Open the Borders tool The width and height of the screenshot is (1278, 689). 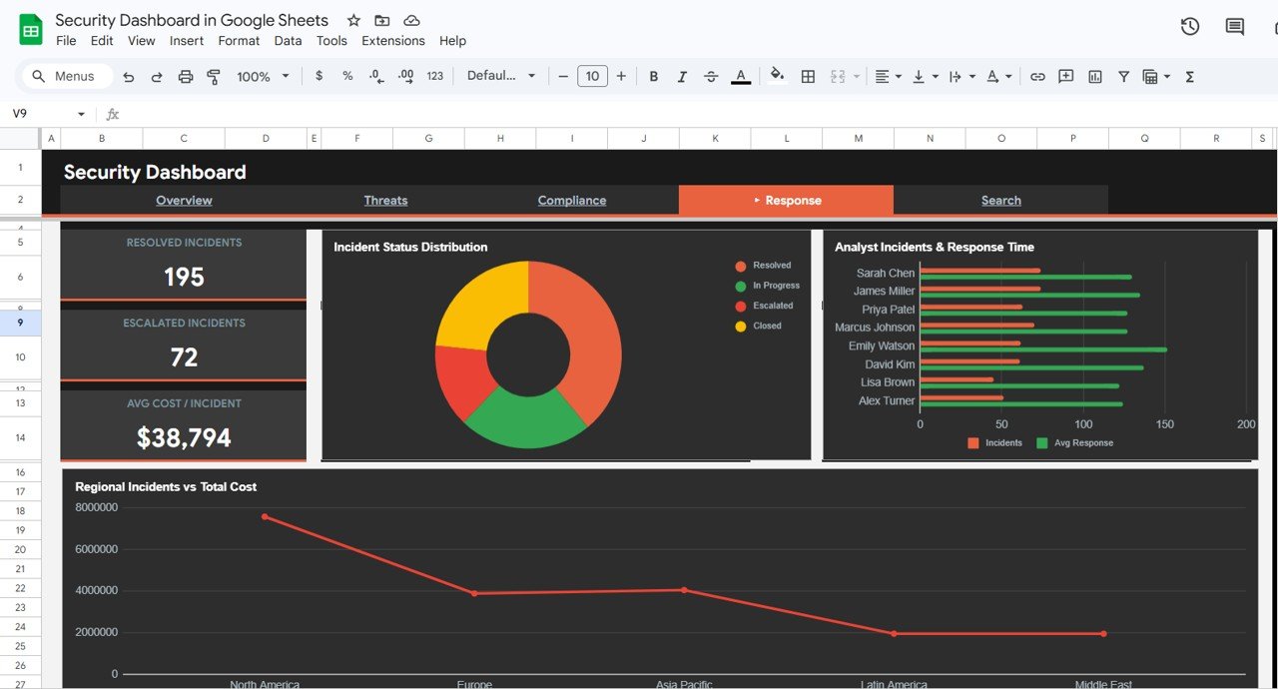coord(808,77)
